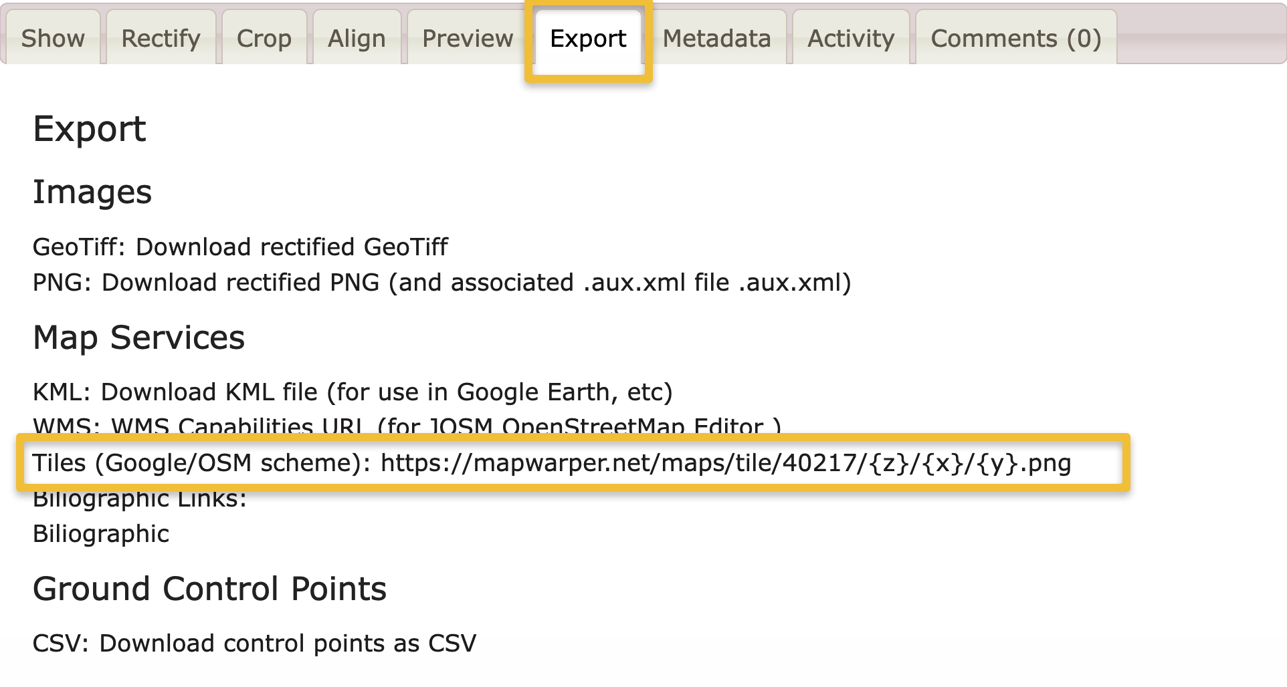
Task: Select the Export tab
Action: coord(587,38)
